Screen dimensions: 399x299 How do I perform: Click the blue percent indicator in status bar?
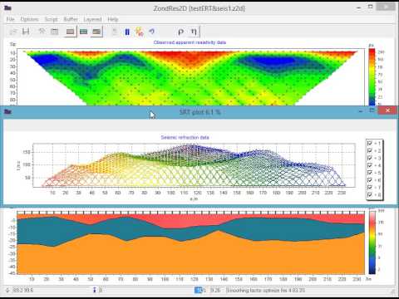pyautogui.click(x=199, y=290)
